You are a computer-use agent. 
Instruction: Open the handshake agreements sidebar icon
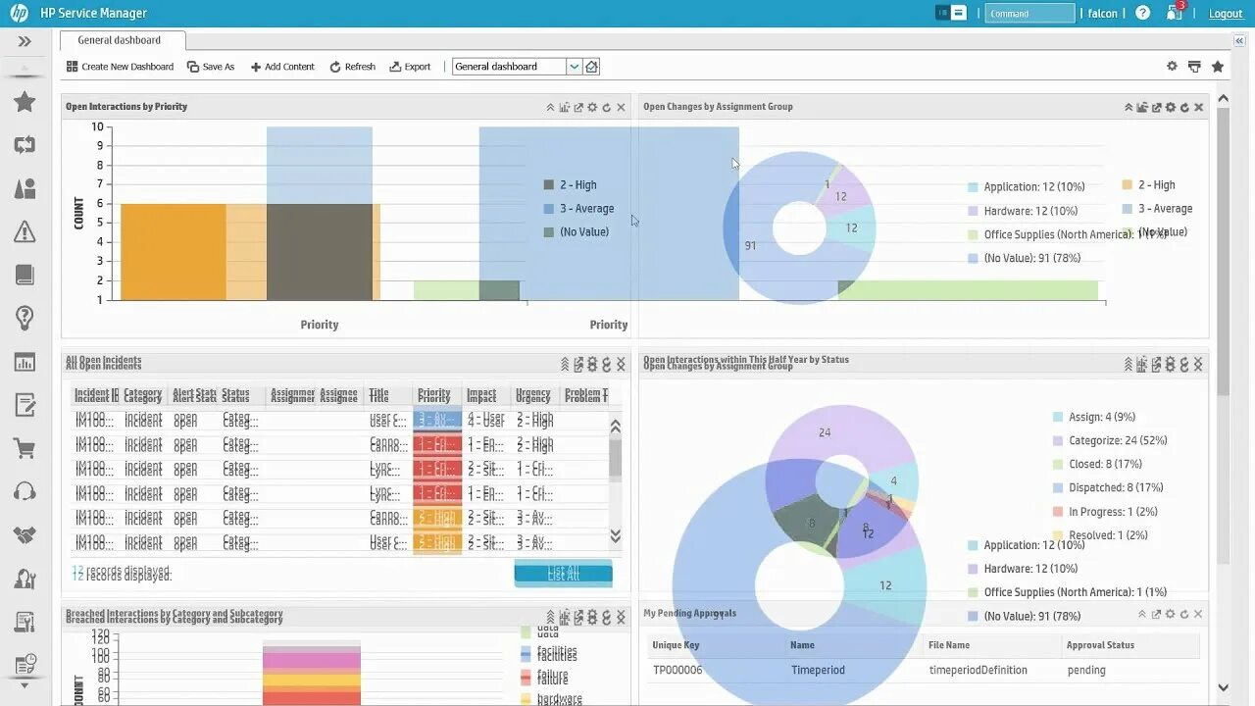(25, 535)
